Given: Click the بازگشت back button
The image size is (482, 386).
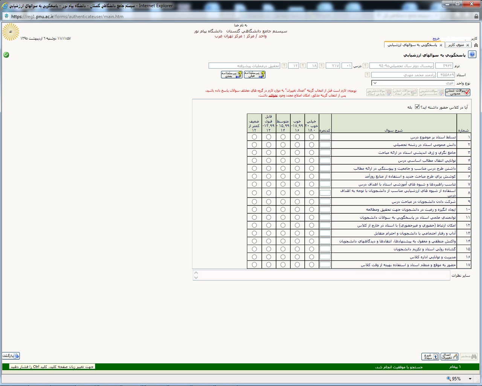Looking at the screenshot, I should (x=11, y=355).
